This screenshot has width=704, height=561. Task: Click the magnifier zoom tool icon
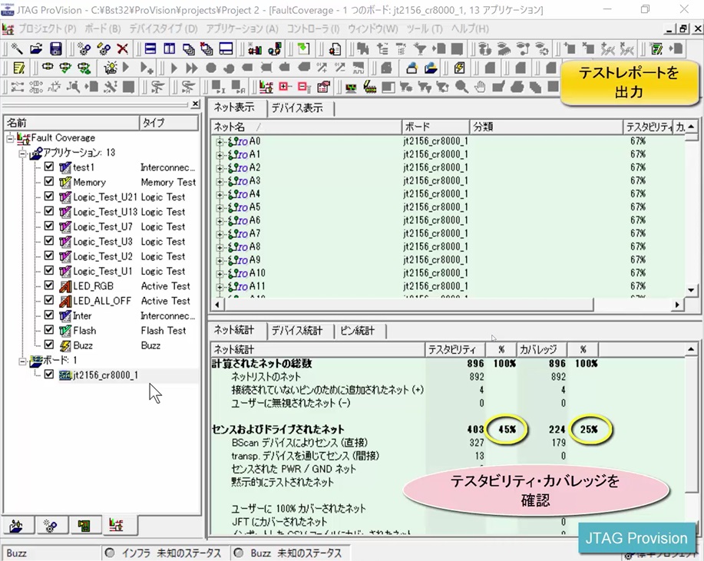(x=461, y=87)
